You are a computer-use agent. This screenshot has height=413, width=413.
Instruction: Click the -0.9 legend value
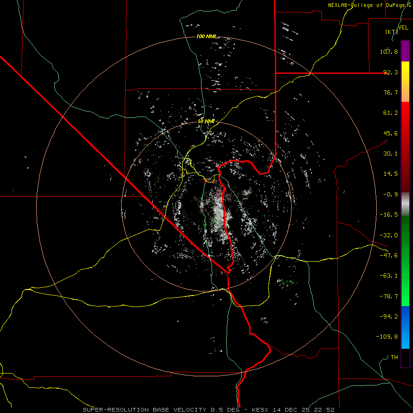click(391, 195)
